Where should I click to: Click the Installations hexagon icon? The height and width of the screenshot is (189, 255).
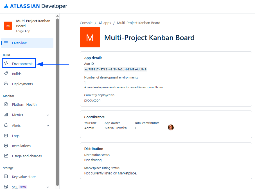(x=6, y=146)
